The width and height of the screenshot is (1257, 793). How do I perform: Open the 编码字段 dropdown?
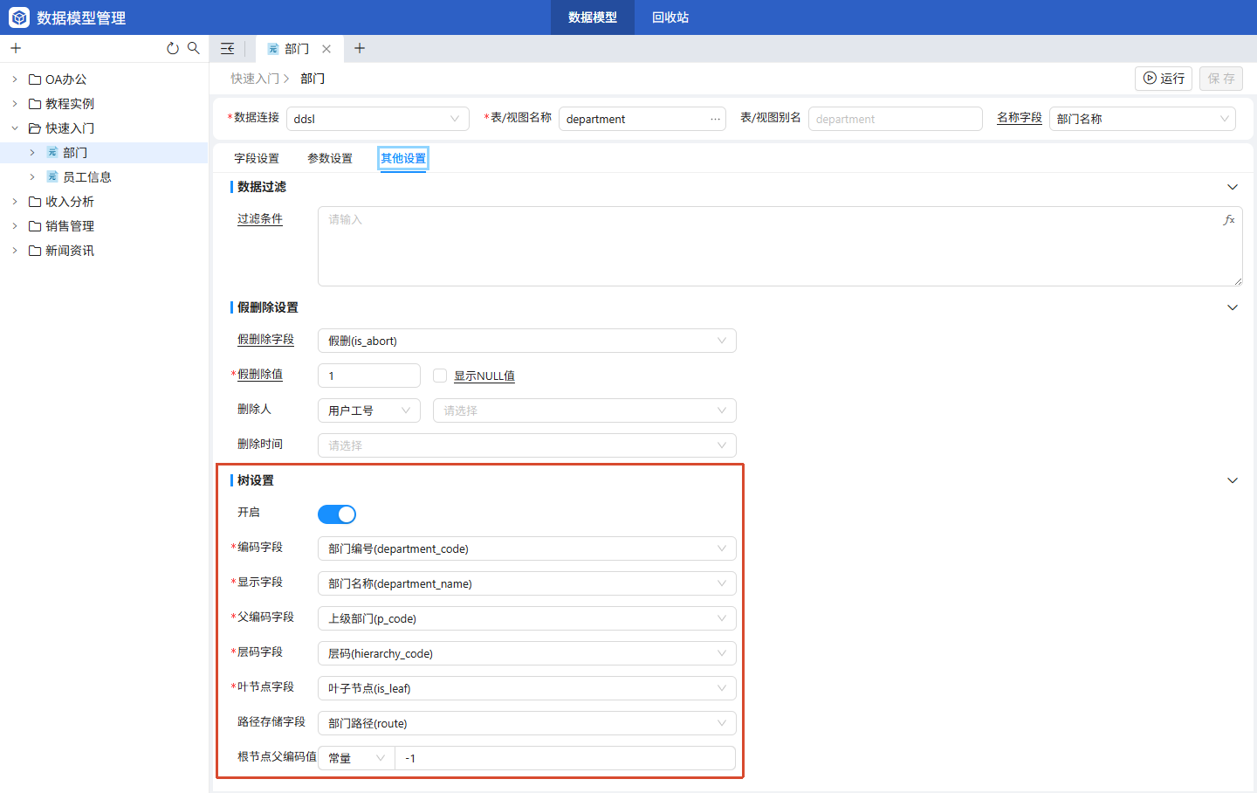527,548
